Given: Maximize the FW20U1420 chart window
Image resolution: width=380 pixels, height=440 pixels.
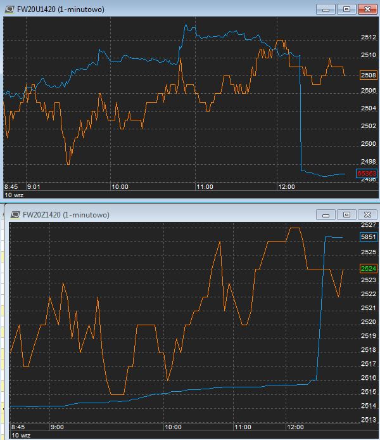Looking at the screenshot, I should click(346, 10).
